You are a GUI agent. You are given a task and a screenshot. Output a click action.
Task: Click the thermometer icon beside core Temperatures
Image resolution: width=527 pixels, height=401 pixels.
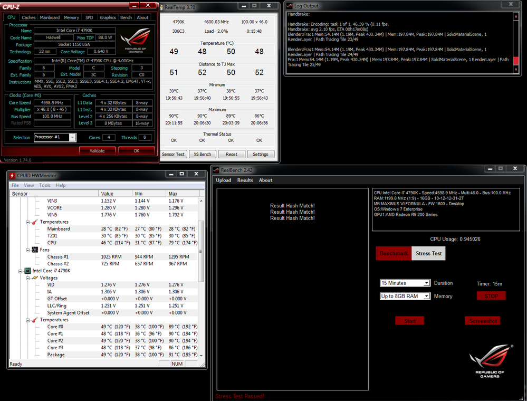click(x=35, y=320)
